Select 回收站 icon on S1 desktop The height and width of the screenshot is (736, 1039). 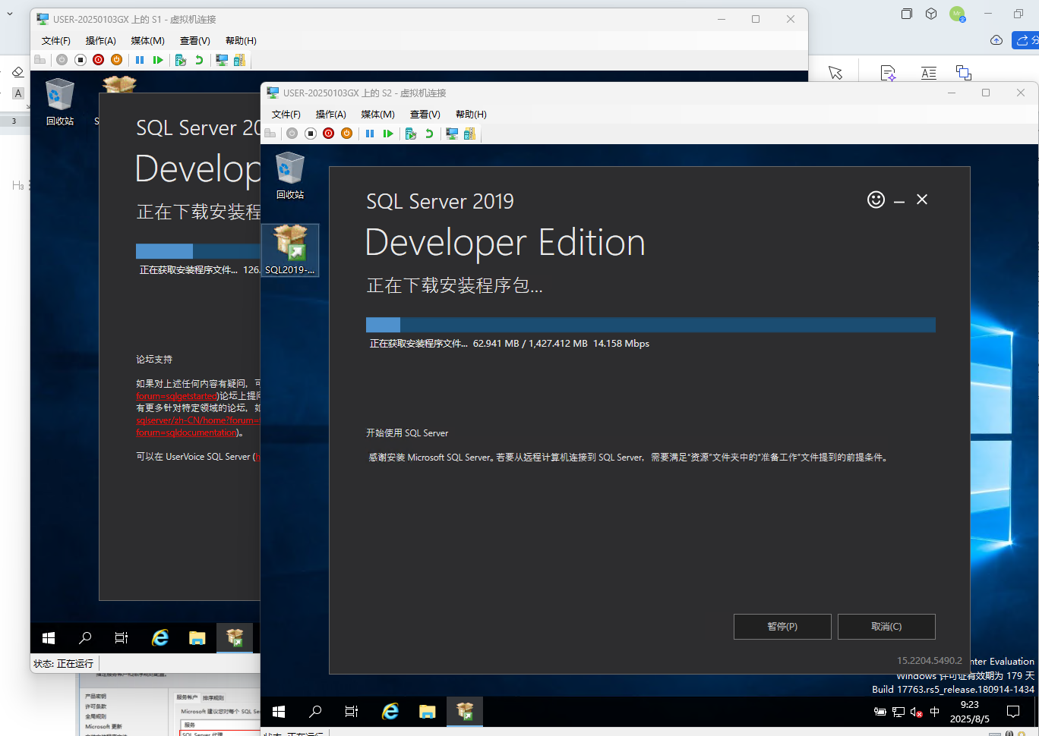point(60,102)
